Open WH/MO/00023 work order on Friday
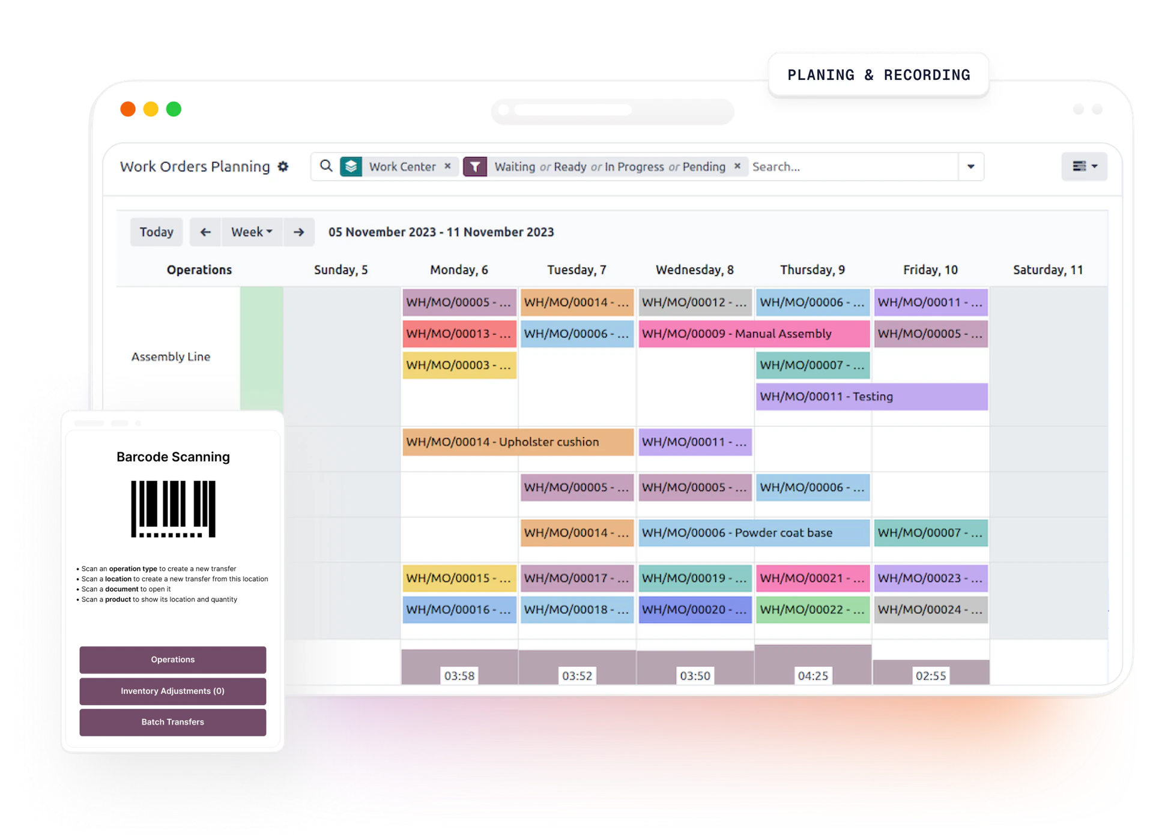1153x839 pixels. 931,579
